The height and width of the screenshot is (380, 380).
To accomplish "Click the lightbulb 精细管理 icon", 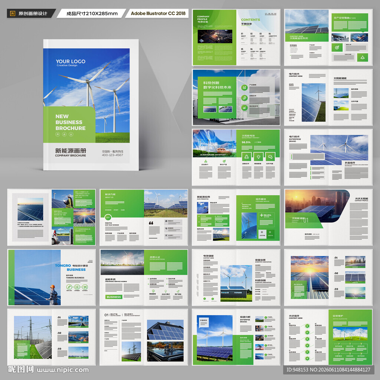I will [258, 157].
